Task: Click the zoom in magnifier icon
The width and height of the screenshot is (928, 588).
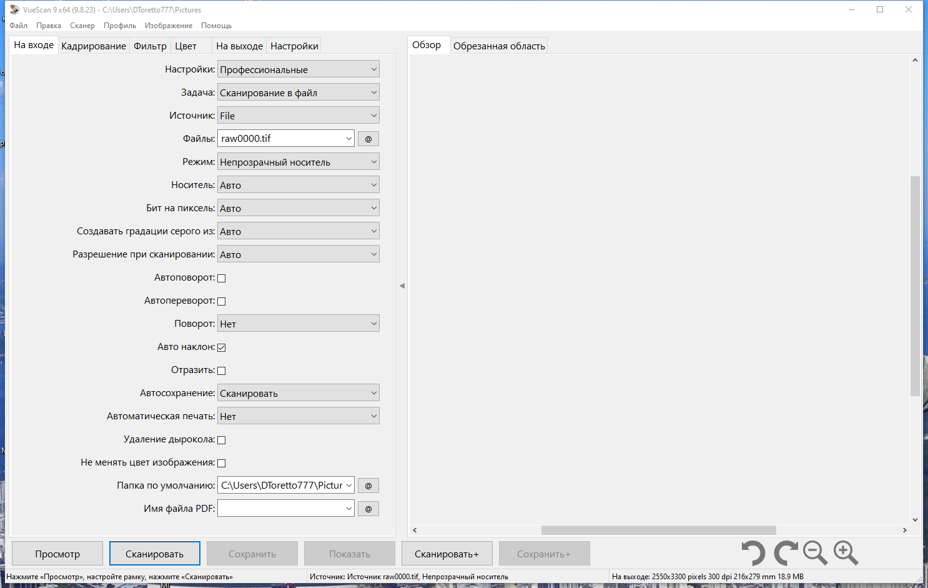Action: (846, 553)
